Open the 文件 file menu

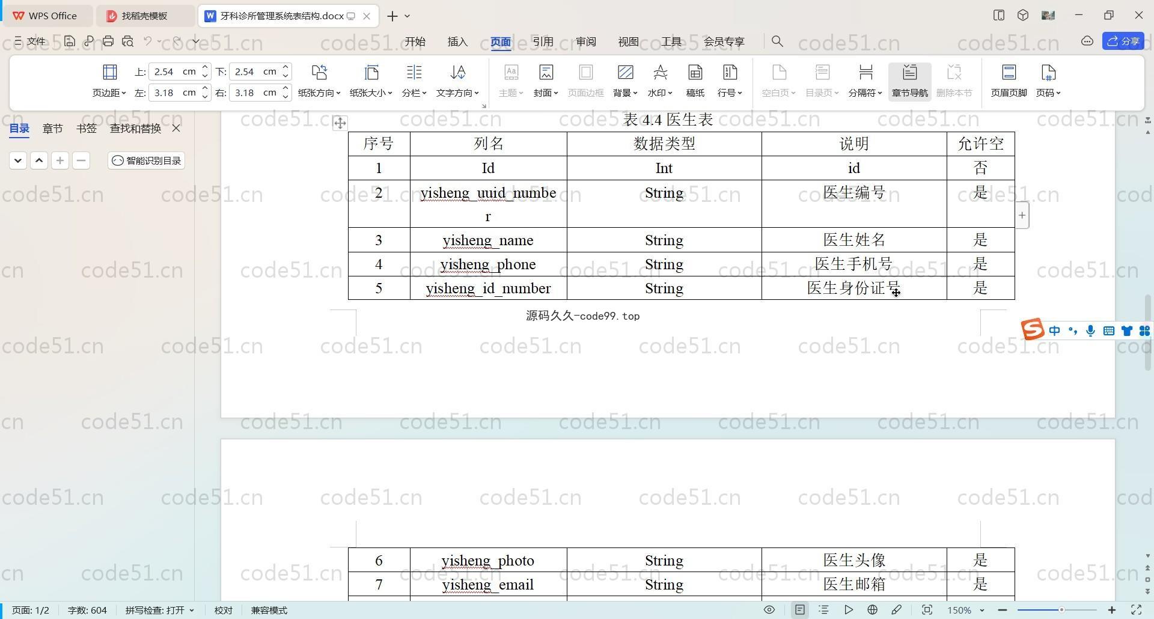click(30, 41)
